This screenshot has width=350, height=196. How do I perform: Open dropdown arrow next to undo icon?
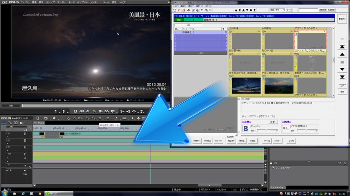pos(104,119)
